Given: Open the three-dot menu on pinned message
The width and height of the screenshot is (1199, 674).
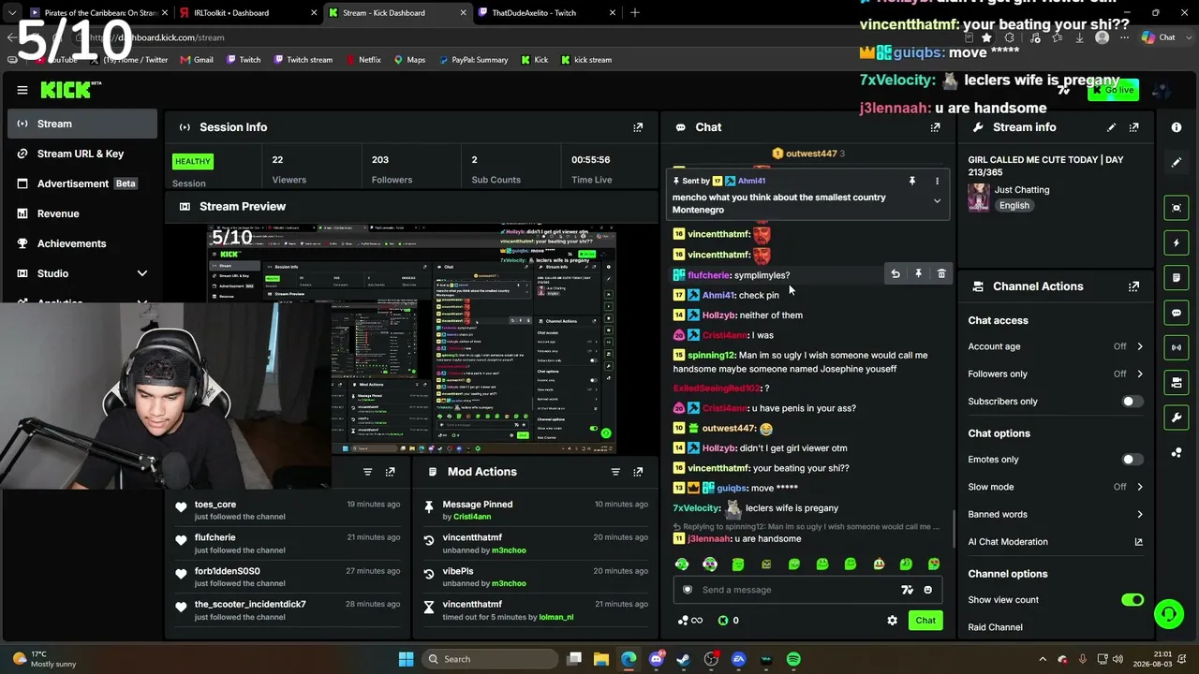Looking at the screenshot, I should coord(937,181).
